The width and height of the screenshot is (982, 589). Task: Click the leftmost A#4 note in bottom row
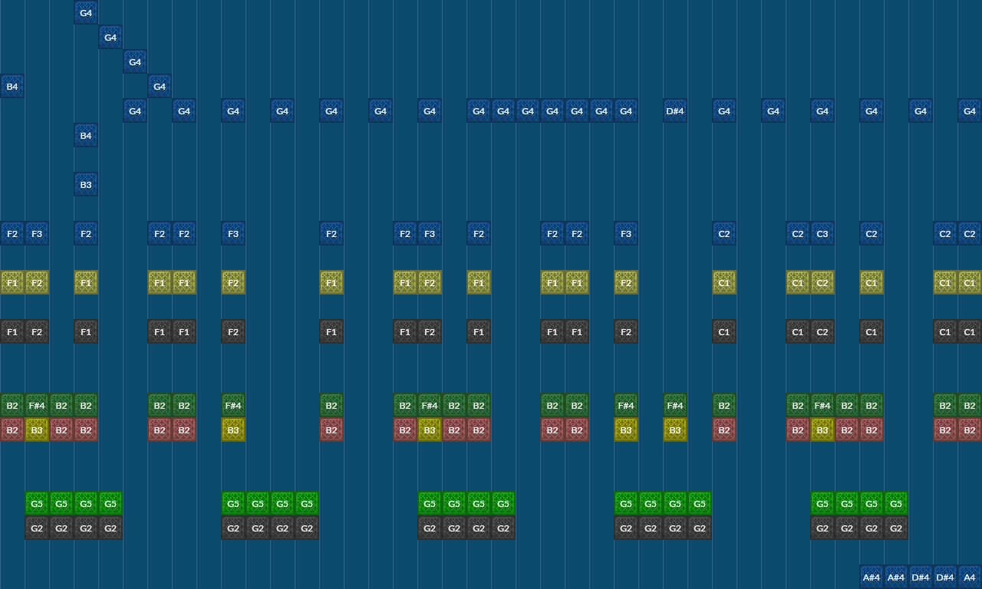click(x=872, y=577)
